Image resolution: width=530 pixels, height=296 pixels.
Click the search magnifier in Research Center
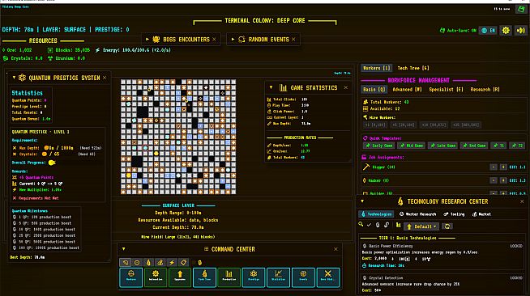pos(361,225)
